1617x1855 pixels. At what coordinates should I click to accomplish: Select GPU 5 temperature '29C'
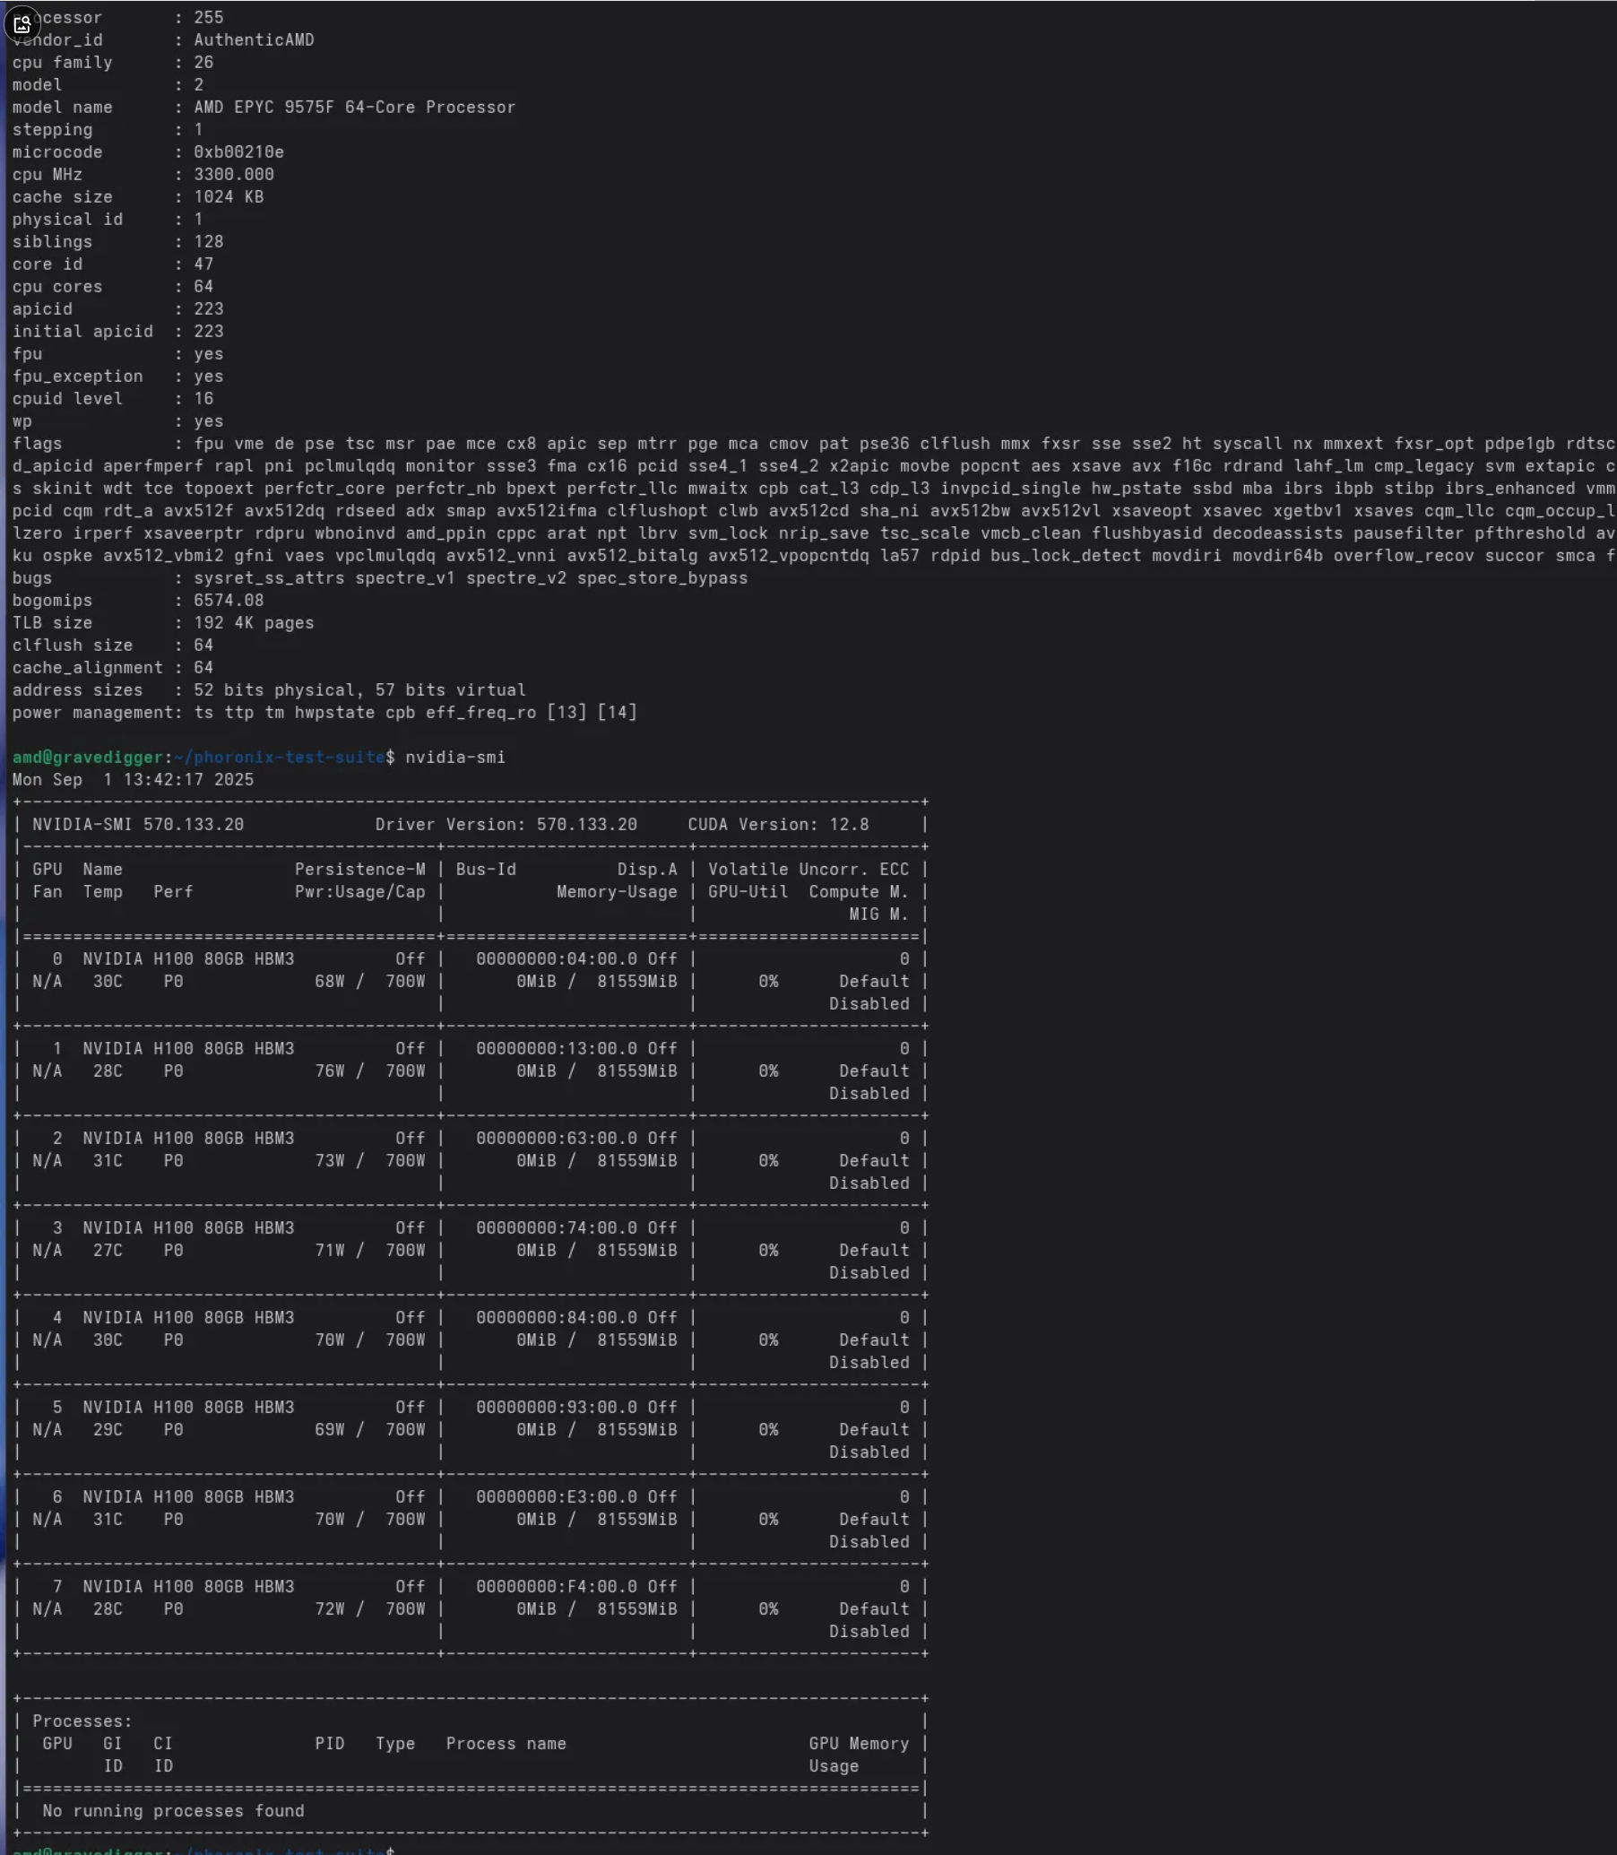(x=108, y=1430)
